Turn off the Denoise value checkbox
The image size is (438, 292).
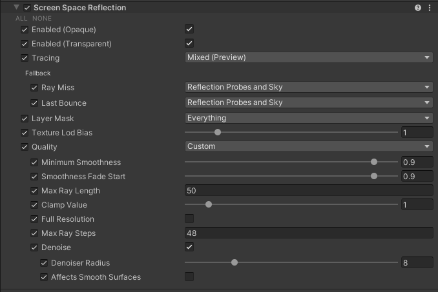189,248
